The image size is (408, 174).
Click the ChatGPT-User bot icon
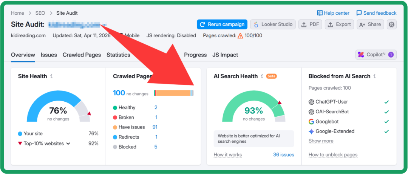click(x=311, y=102)
